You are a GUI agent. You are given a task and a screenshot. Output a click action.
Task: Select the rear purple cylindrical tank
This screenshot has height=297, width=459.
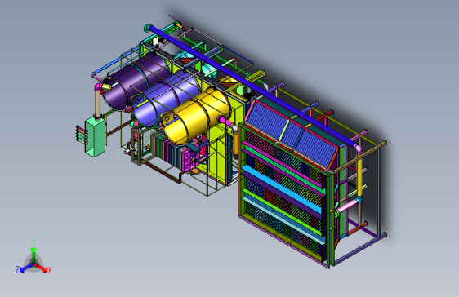pos(136,82)
